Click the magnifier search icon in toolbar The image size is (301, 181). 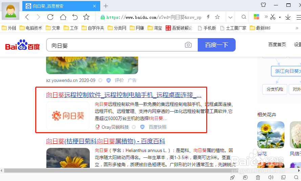(x=244, y=17)
